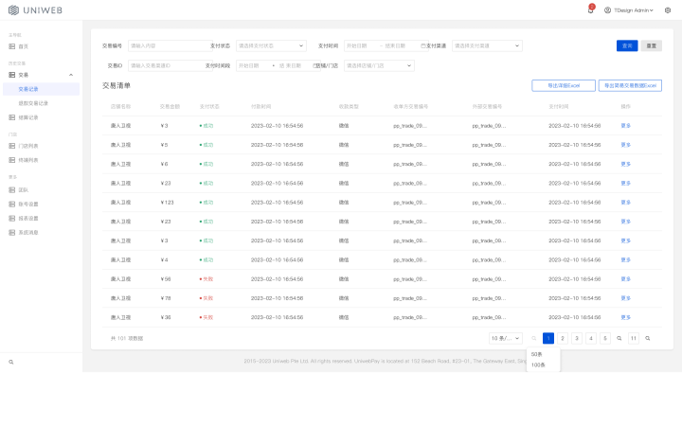Screen dimensions: 682x427
Task: Go to page 4 in pagination
Action: click(591, 338)
